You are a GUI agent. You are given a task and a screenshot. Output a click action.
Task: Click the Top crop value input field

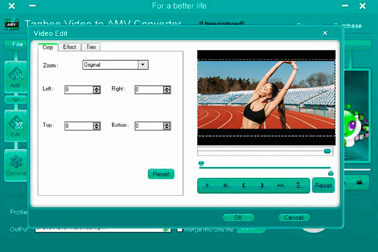pyautogui.click(x=79, y=126)
